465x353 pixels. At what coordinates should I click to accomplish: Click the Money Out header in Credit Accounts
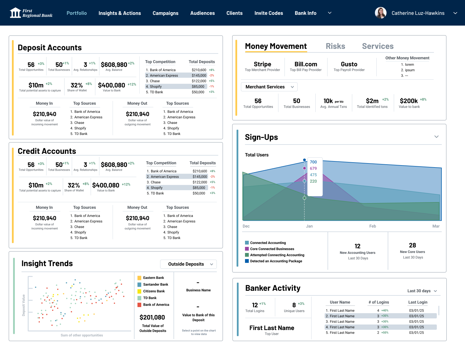tap(137, 207)
